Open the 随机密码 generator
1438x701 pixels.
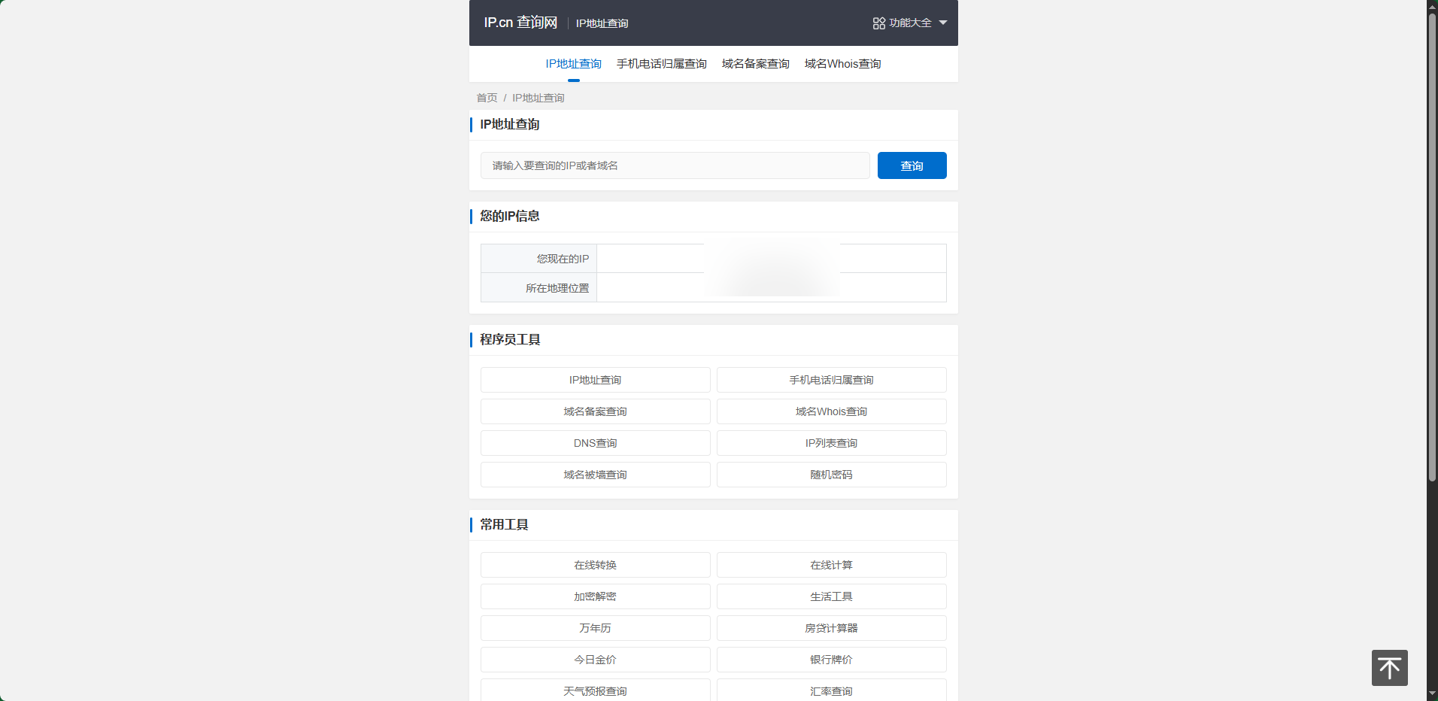click(831, 475)
